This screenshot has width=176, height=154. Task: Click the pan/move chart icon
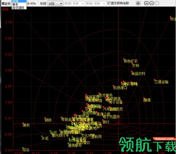tap(138, 3)
